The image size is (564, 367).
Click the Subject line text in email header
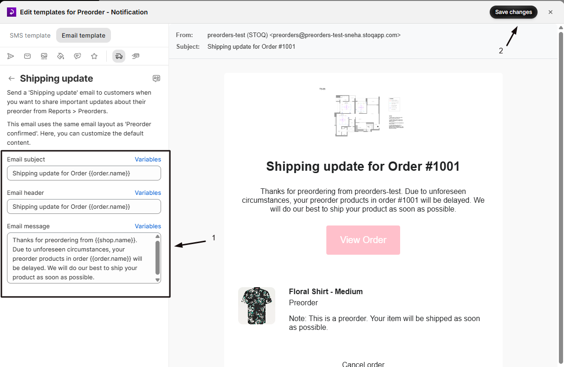(x=251, y=46)
